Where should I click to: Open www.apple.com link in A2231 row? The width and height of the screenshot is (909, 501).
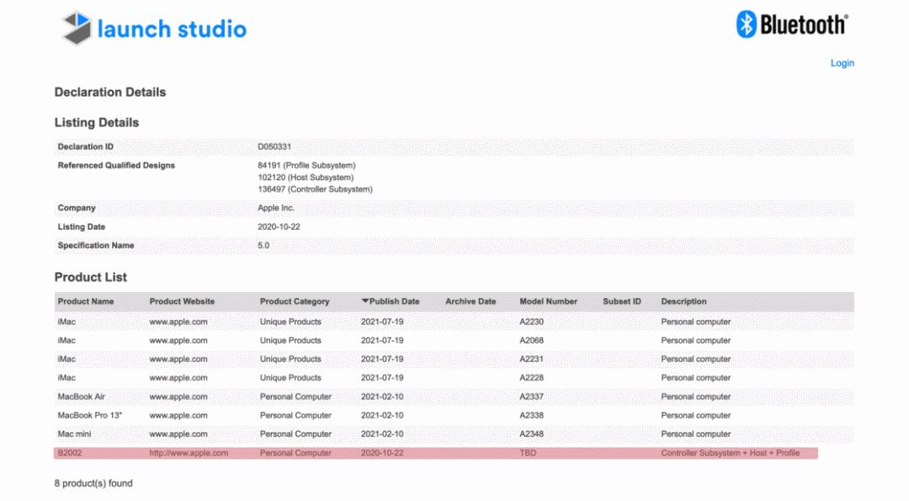point(178,359)
